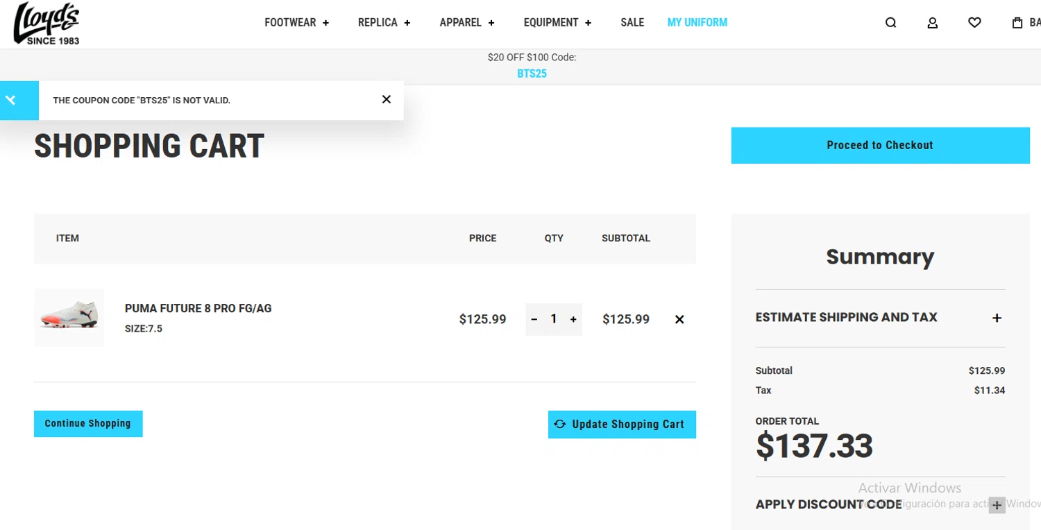Viewport: 1041px width, 530px height.
Task: Open the Equipment menu
Action: pyautogui.click(x=558, y=23)
